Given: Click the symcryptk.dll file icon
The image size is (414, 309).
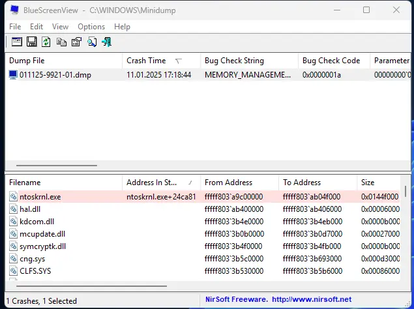Looking at the screenshot, I should tap(13, 246).
